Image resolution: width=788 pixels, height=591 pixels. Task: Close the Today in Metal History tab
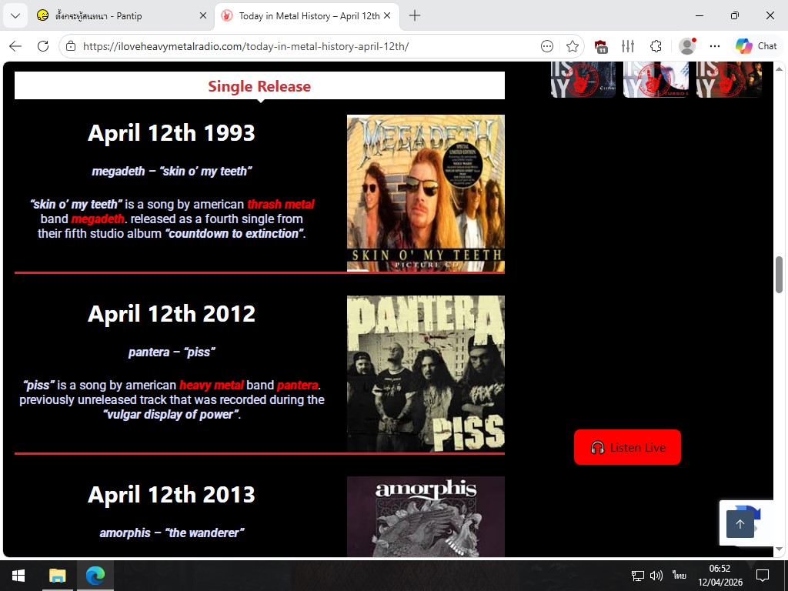[x=388, y=15]
